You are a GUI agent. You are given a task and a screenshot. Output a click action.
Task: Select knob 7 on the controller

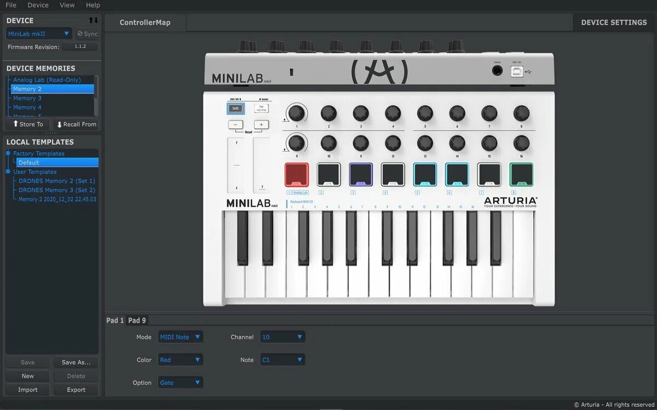coord(489,113)
